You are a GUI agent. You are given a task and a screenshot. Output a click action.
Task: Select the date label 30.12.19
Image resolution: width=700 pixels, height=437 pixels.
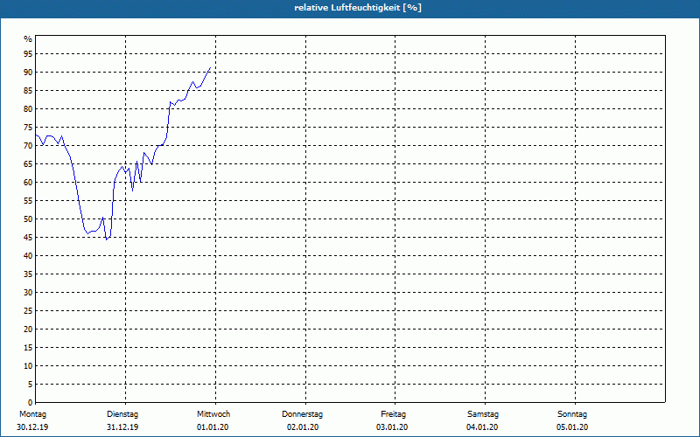[32, 427]
